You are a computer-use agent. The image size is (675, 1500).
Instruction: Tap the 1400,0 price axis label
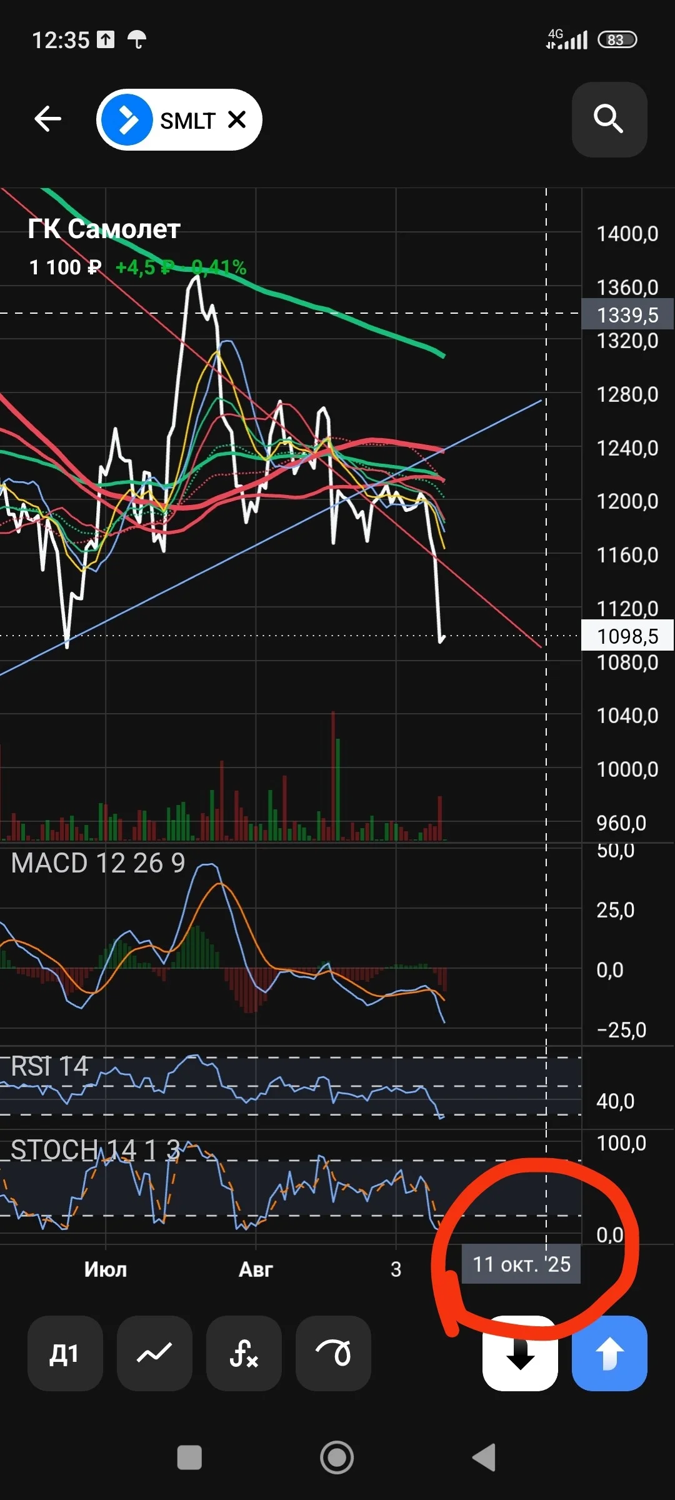(627, 234)
